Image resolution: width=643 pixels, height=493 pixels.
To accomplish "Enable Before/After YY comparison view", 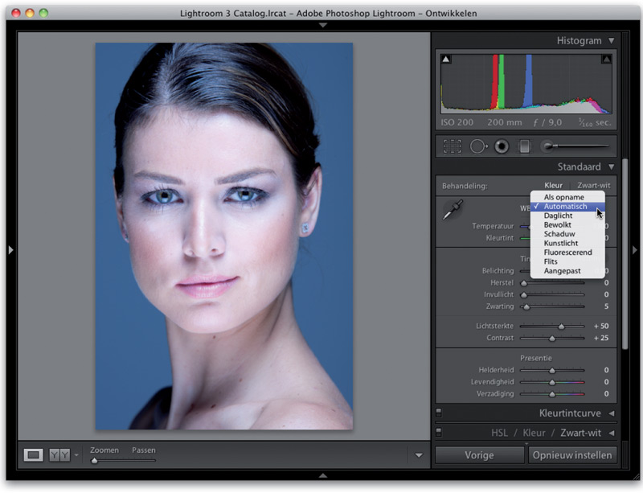I will (x=59, y=455).
